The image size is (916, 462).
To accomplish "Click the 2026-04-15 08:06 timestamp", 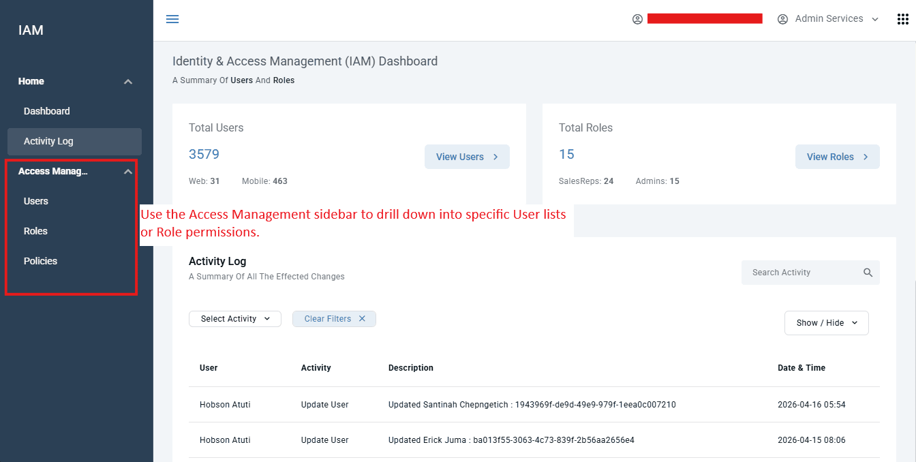I will click(x=812, y=440).
